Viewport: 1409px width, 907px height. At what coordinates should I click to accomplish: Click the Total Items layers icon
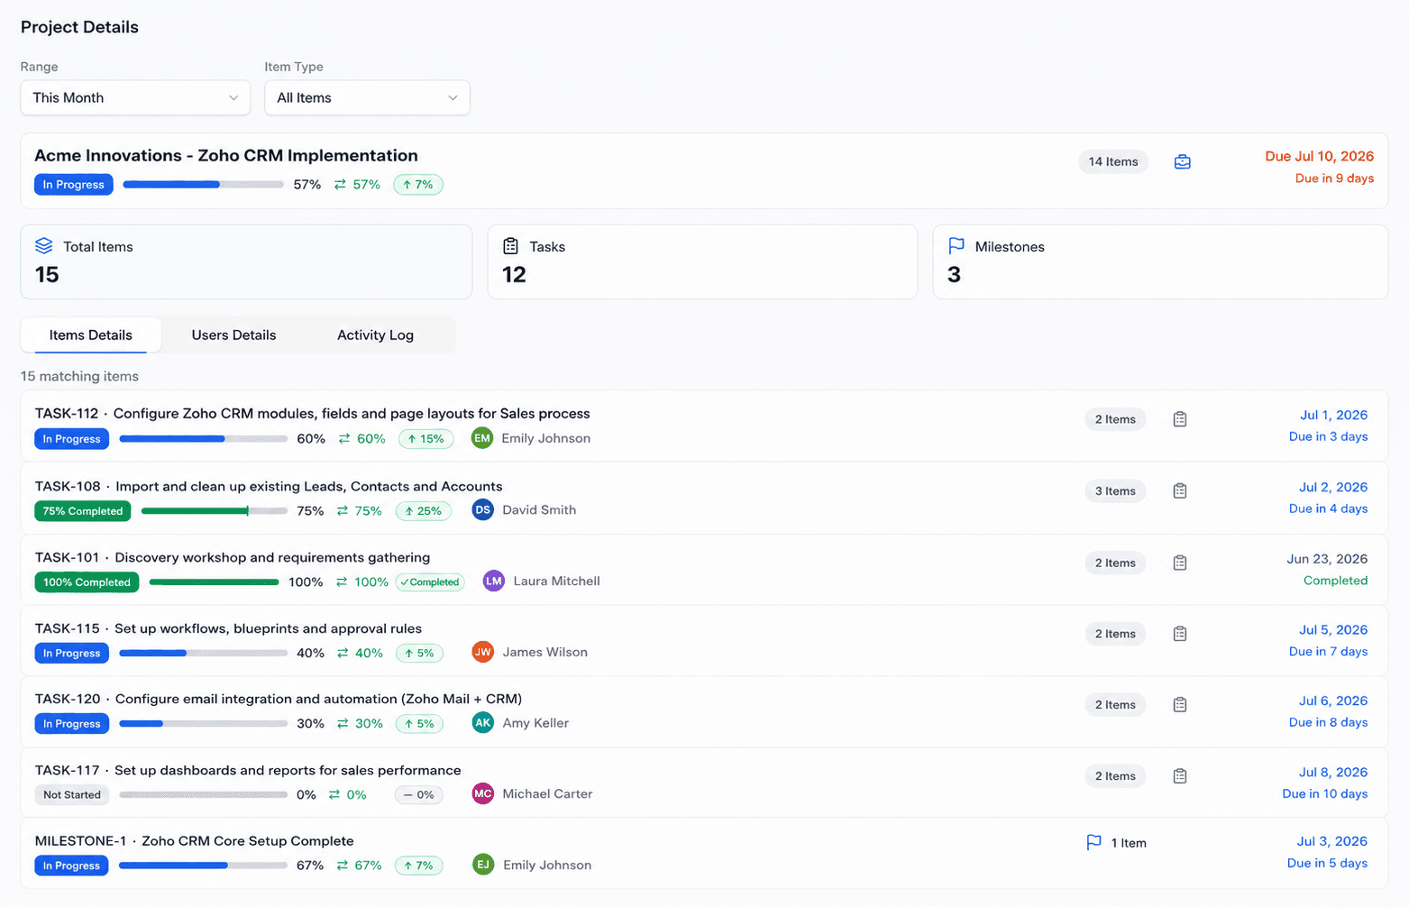pyautogui.click(x=43, y=246)
